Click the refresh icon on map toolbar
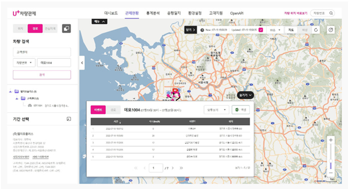 pyautogui.click(x=316, y=30)
